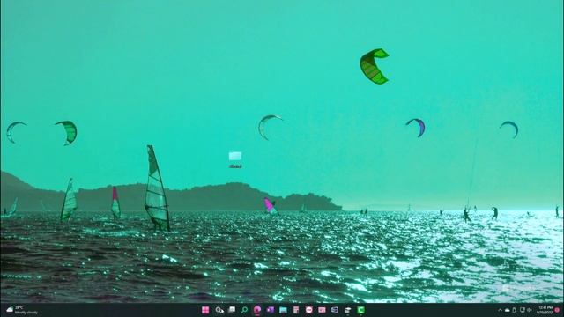Open Task View from the taskbar
Image resolution: width=564 pixels, height=317 pixels.
coord(232,310)
